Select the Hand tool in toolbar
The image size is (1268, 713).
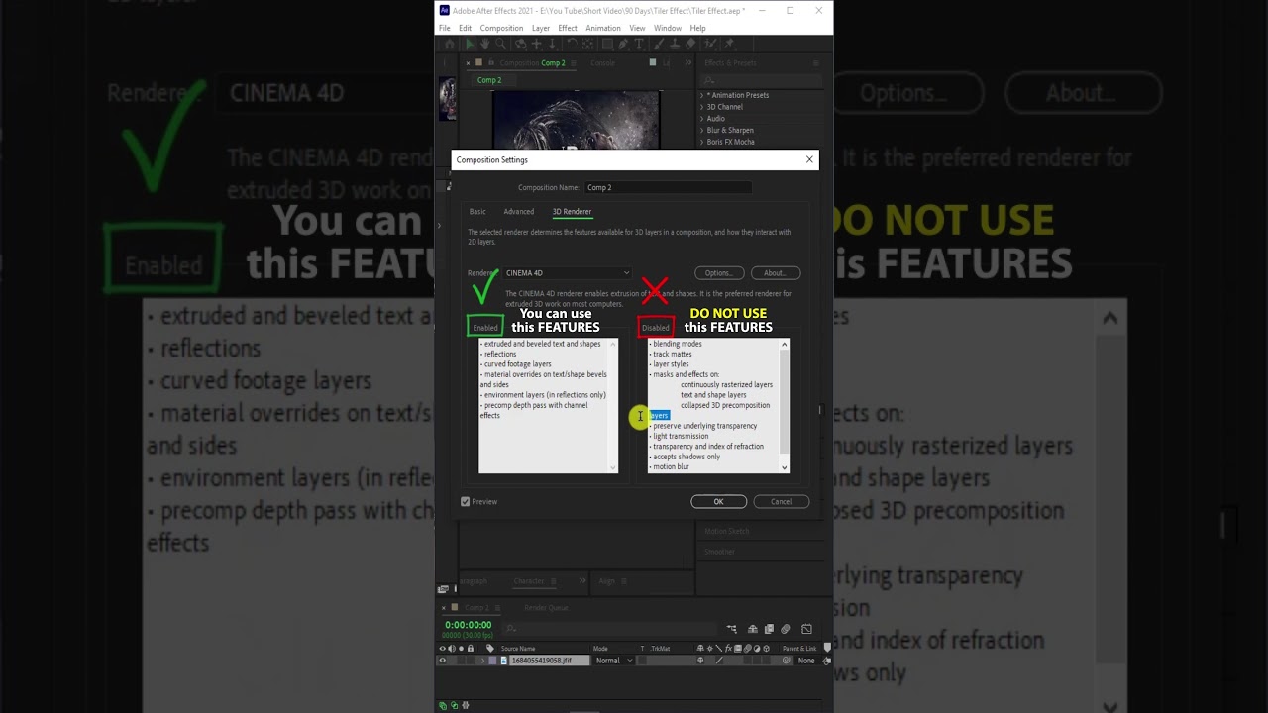point(484,45)
